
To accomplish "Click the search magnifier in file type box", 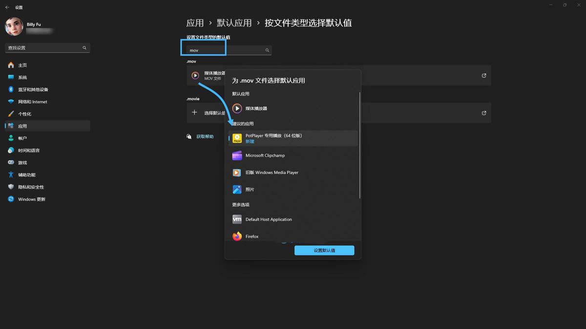I will (267, 50).
